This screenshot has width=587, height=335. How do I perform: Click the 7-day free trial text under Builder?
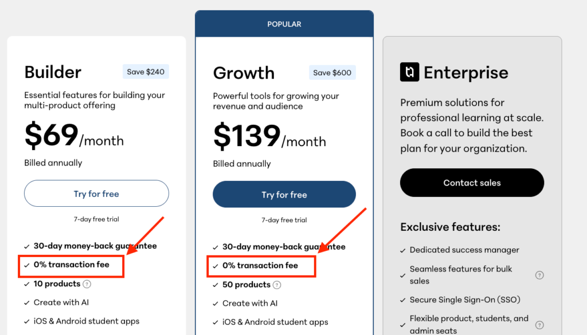(x=96, y=219)
